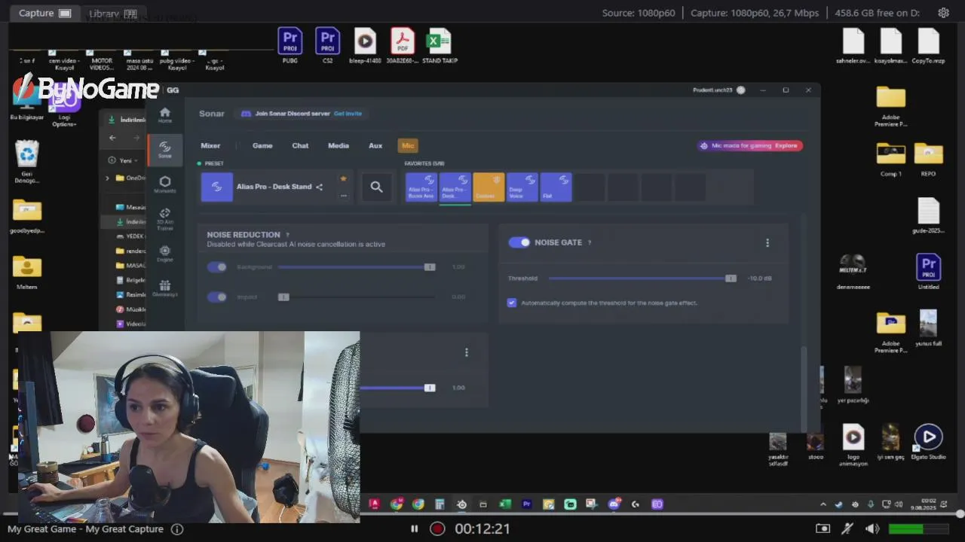Open Giveaways in the GG sidebar
Viewport: 965px width, 542px height.
[165, 288]
